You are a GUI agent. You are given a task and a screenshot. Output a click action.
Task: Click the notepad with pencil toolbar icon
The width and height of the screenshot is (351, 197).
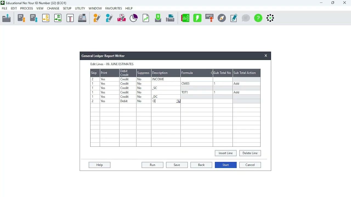pyautogui.click(x=234, y=18)
